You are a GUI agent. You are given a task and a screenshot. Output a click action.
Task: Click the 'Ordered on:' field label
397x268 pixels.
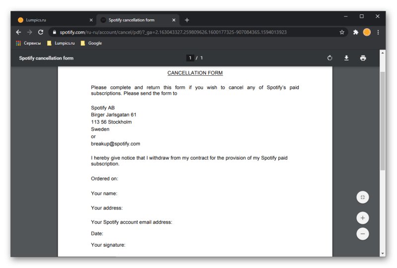point(104,178)
